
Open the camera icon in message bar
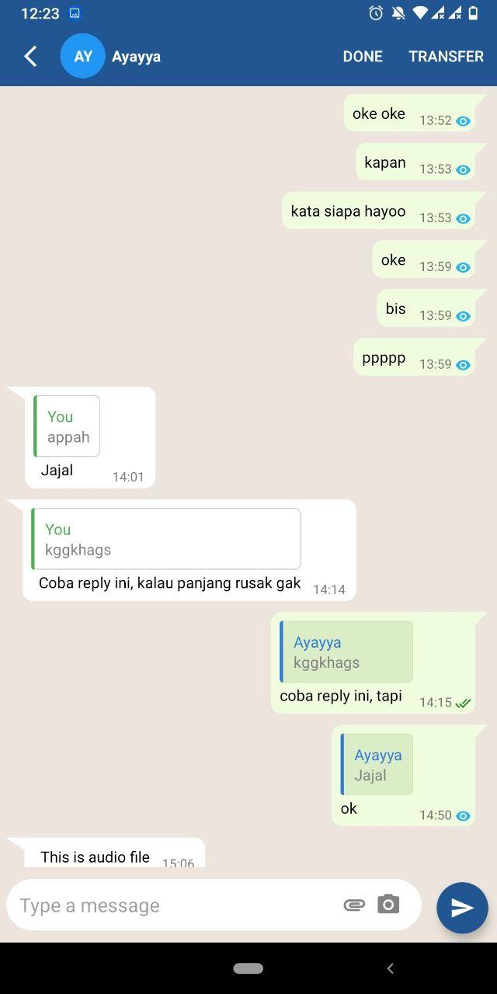(x=388, y=904)
